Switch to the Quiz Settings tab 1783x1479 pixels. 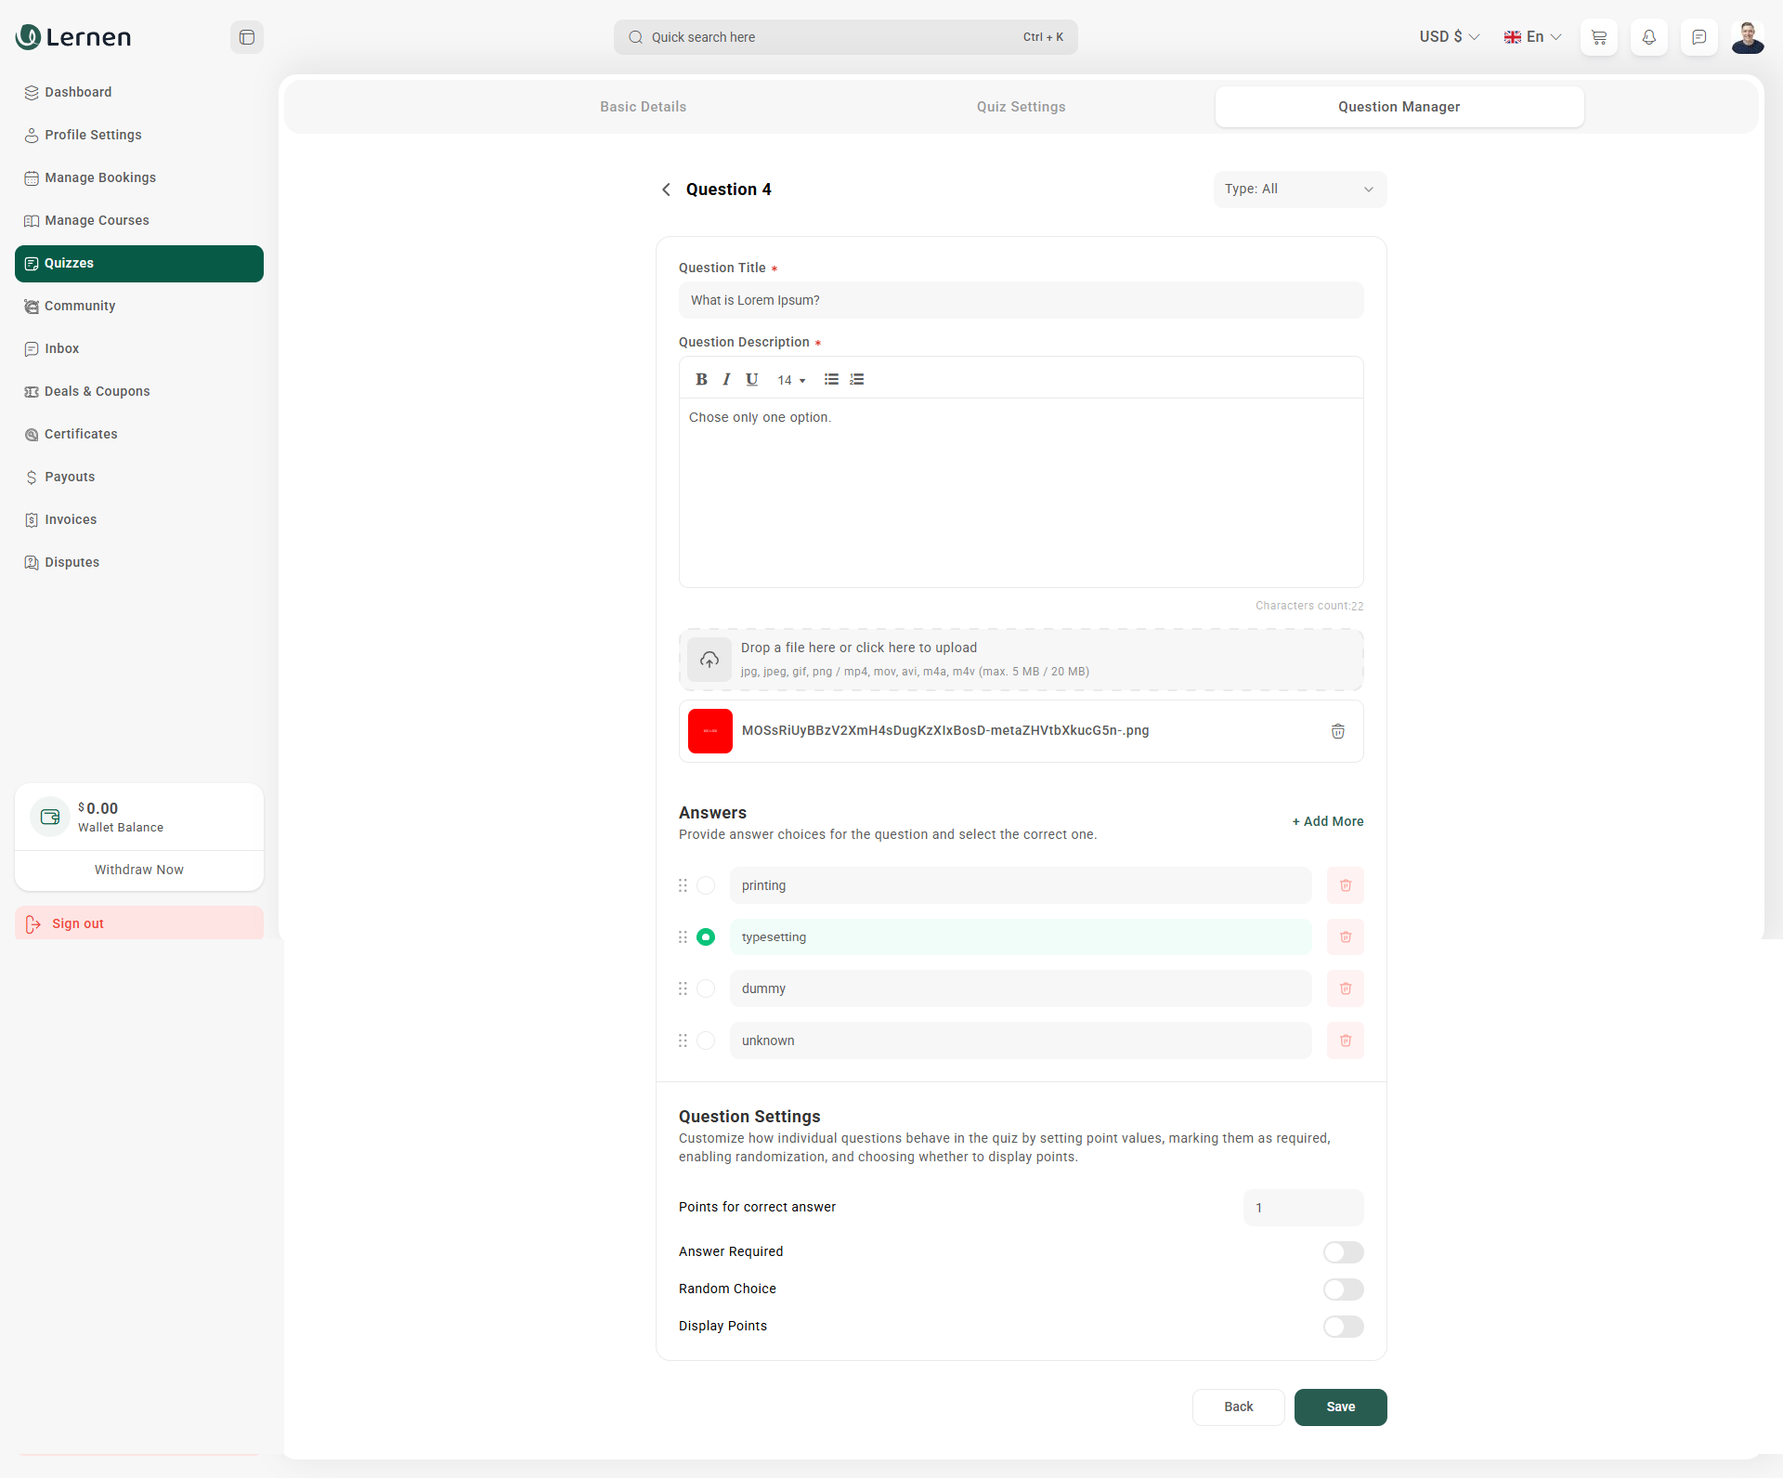[1021, 107]
